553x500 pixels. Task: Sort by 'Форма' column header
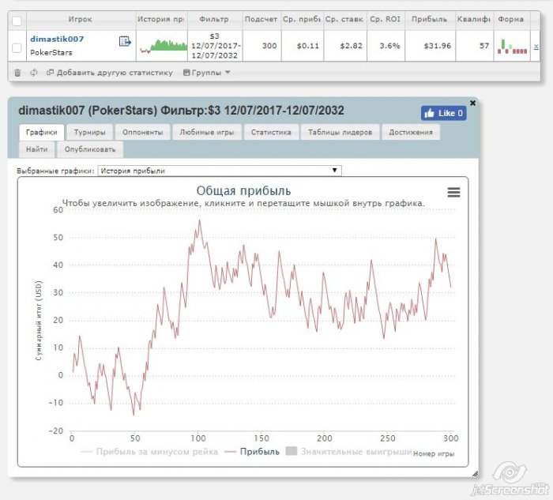pyautogui.click(x=510, y=20)
